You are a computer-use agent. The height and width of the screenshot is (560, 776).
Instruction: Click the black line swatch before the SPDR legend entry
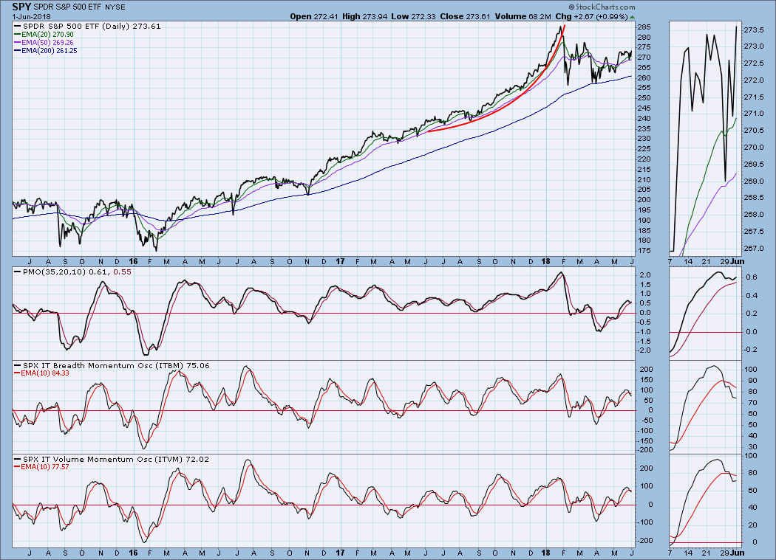point(18,27)
